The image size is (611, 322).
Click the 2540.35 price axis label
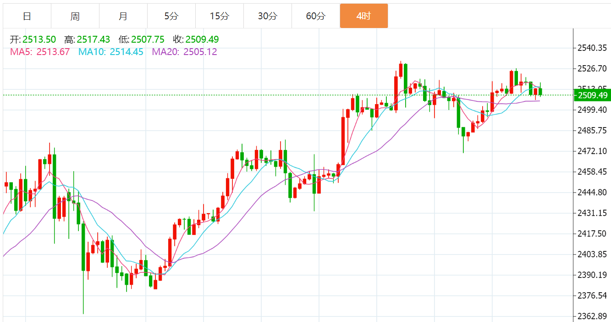592,48
